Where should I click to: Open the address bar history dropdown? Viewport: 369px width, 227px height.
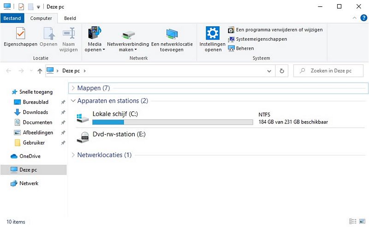[x=270, y=71]
